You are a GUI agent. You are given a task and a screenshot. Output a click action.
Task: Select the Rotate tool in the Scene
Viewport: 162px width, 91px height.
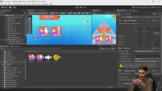[x=29, y=24]
